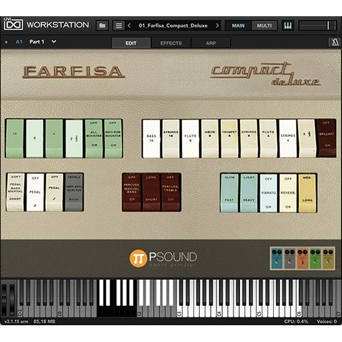
Task: Toggle the yellow effect pedal
Action: (328, 259)
